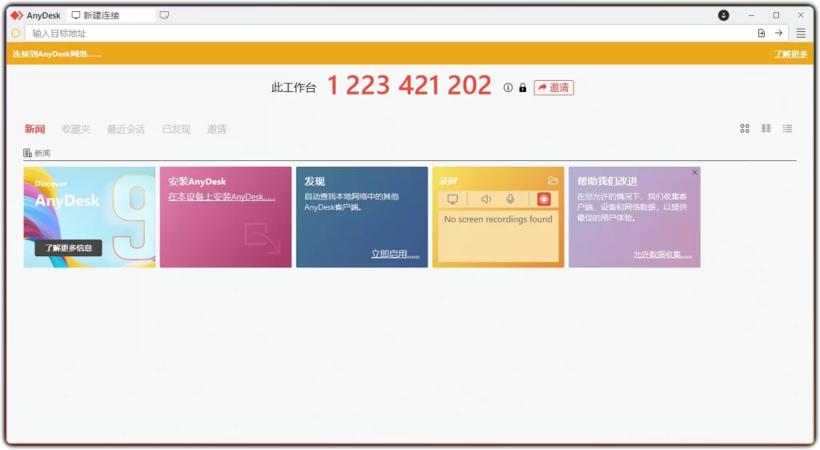This screenshot has width=820, height=450.
Task: Toggle microphone recording icon
Action: [x=510, y=199]
